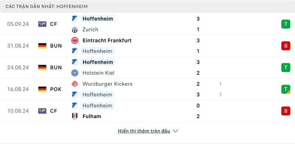This screenshot has width=295, height=144.
Task: Click the red B badge for Fulham match
Action: (286, 111)
